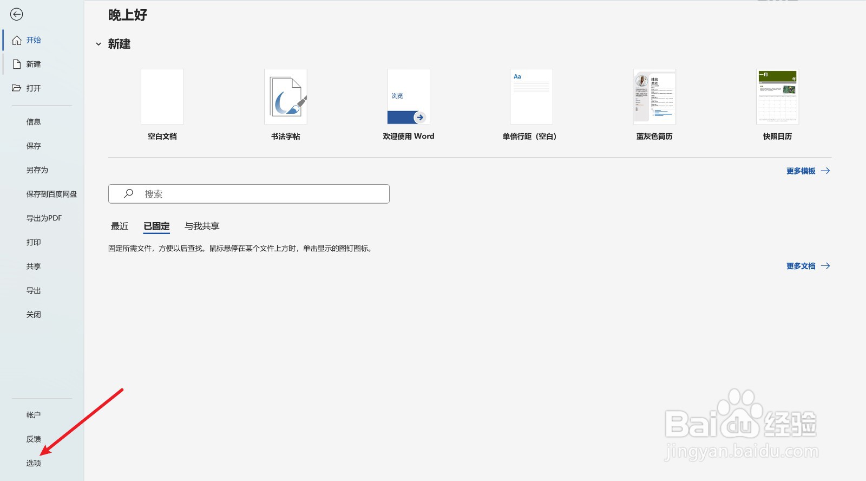Click 保存 in the sidebar
Image resolution: width=866 pixels, height=481 pixels.
[x=34, y=146]
